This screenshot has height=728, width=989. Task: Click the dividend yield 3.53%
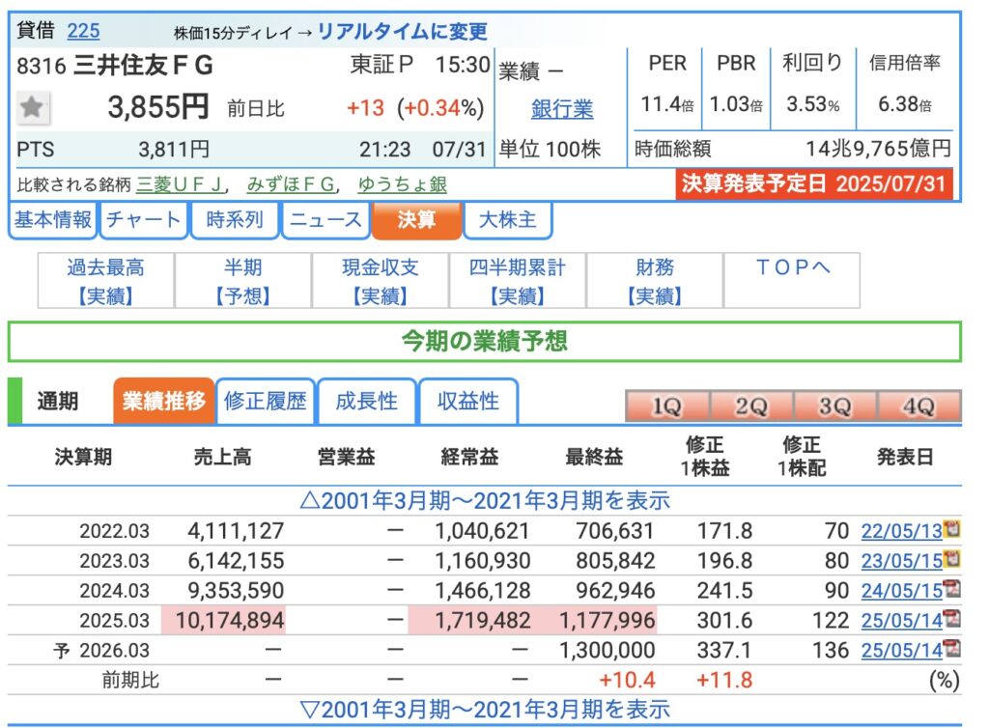pyautogui.click(x=812, y=104)
